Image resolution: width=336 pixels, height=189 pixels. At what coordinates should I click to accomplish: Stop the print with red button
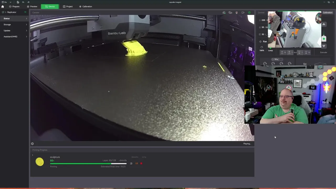[x=141, y=164]
